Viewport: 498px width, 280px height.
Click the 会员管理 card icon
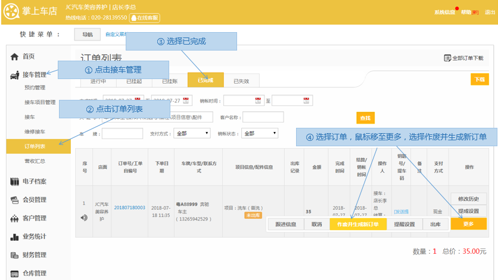14,200
